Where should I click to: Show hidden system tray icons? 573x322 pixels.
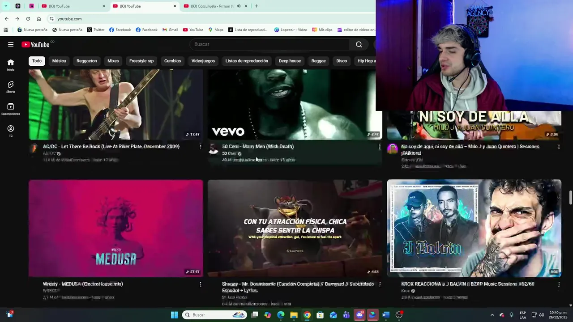coord(492,315)
